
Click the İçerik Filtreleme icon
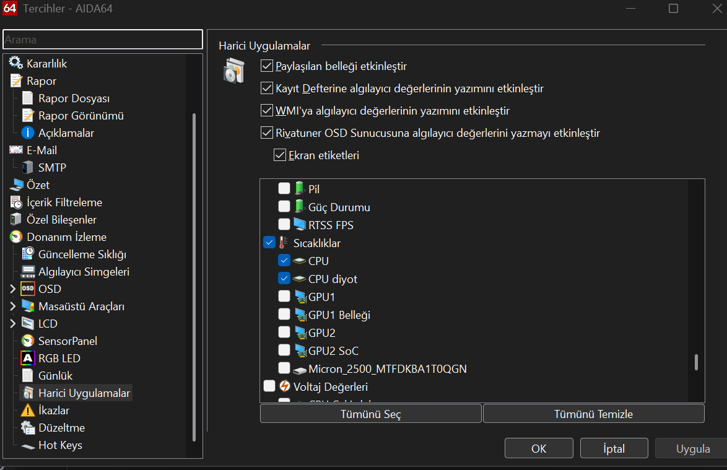tap(16, 202)
